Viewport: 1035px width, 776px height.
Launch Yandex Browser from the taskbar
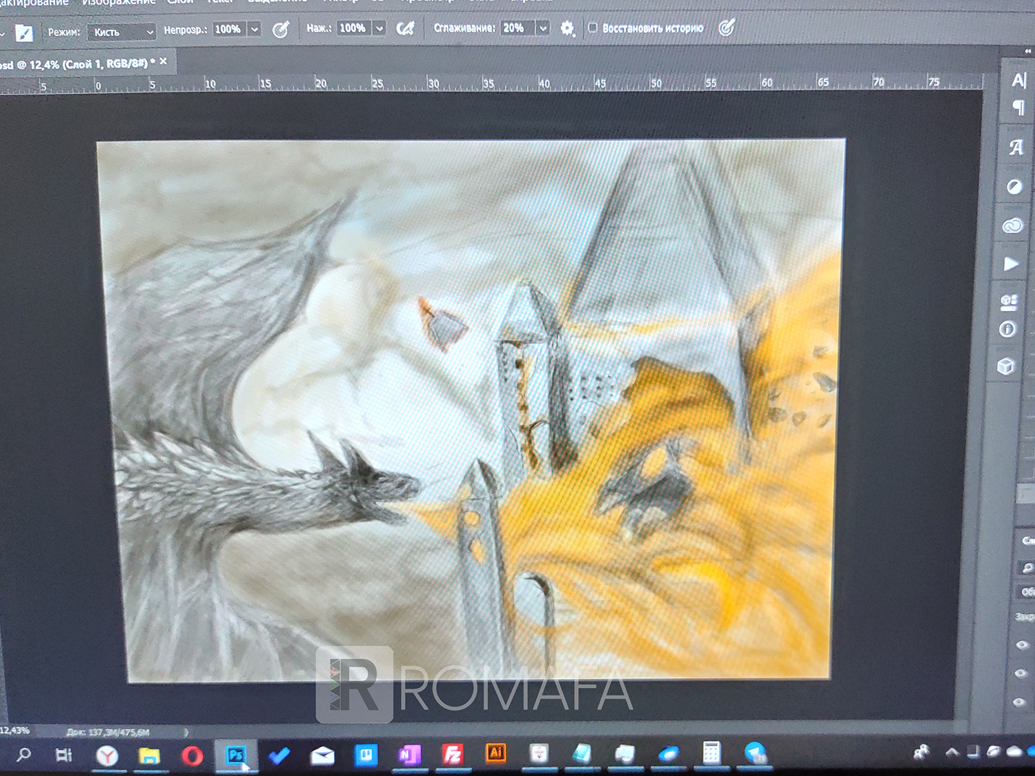tap(106, 756)
